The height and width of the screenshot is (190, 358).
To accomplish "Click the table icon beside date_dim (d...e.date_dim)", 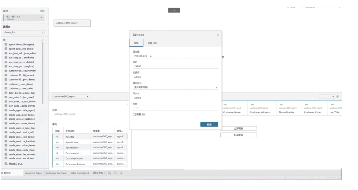I will (x=6, y=93).
